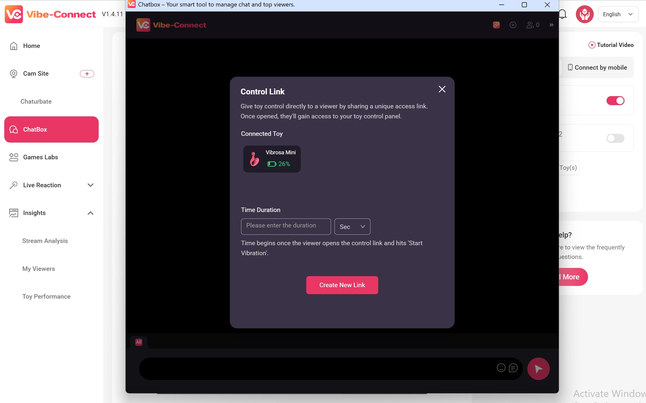Click the profile avatar icon

point(584,14)
